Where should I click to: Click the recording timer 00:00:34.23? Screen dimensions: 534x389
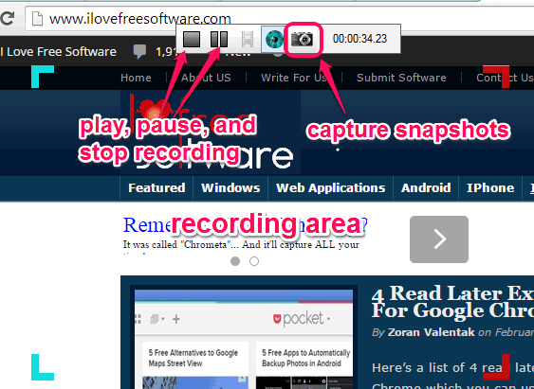tap(360, 39)
